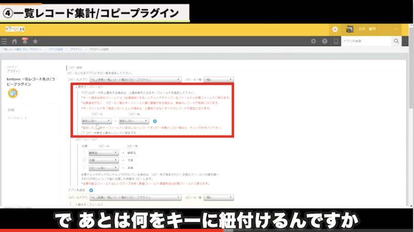The image size is (414, 232).
Task: Open the help question mark icon
Action: [x=325, y=41]
